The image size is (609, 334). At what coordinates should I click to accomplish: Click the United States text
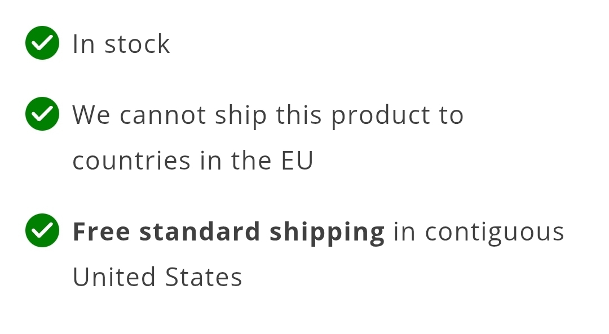click(157, 277)
